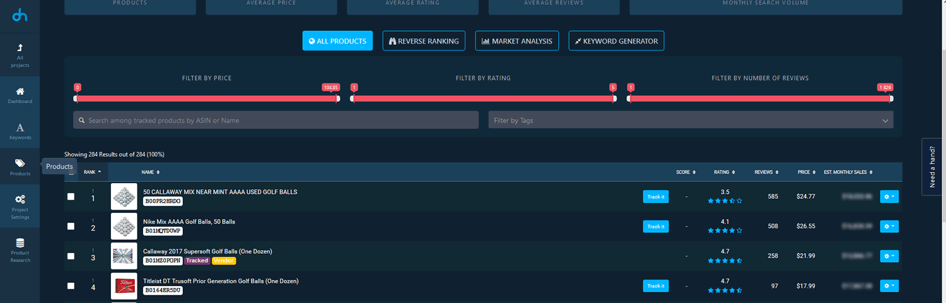Screen dimensions: 946x303
Task: Click price $17.99 cell
Action: click(x=806, y=286)
